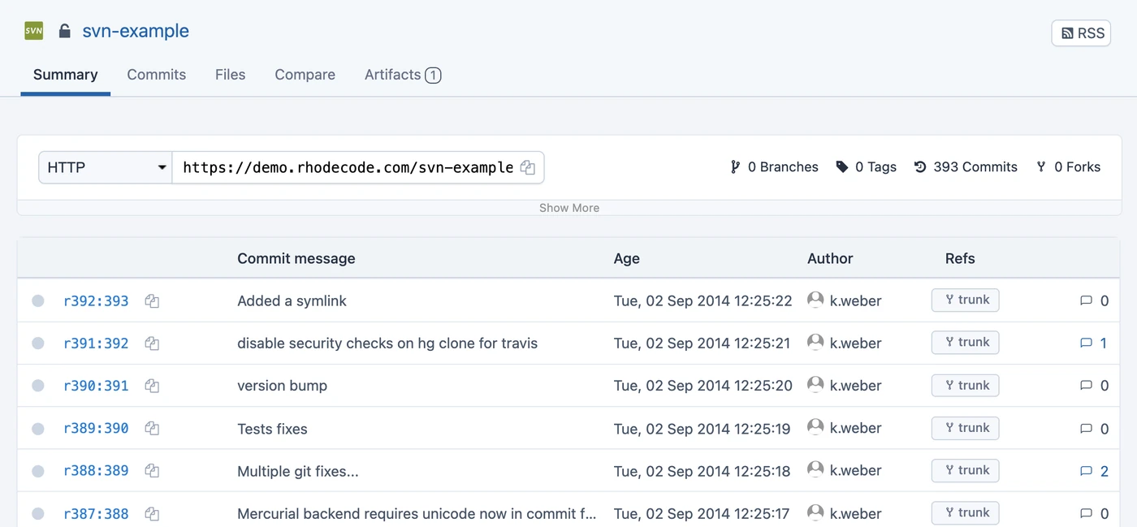This screenshot has width=1137, height=527.
Task: Click message 'Multiple git fixes...'
Action: (x=297, y=471)
